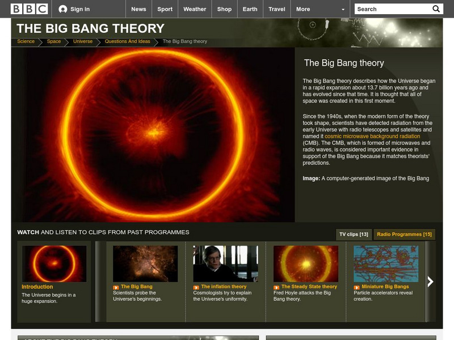
Task: Open the Sport section
Action: (x=165, y=9)
